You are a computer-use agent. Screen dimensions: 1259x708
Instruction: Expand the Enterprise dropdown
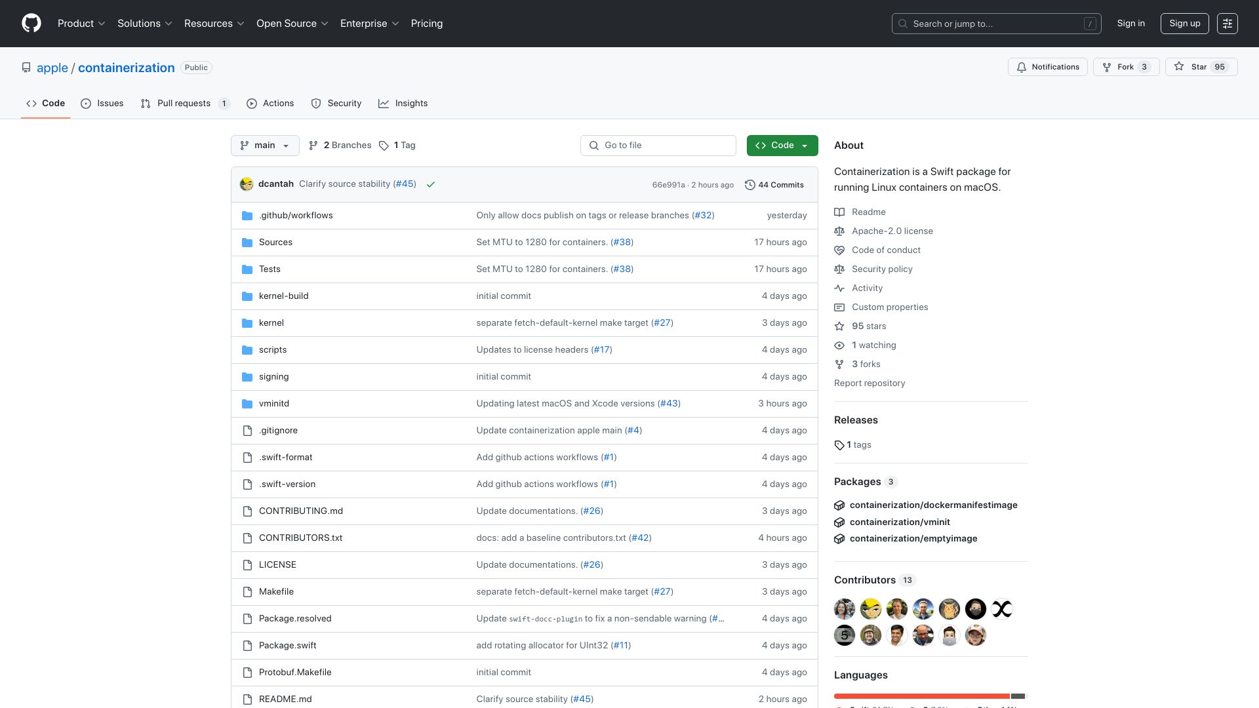coord(370,24)
